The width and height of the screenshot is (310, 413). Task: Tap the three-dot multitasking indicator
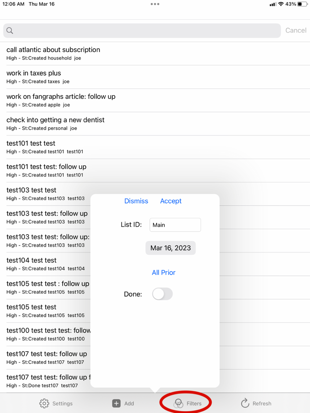[x=155, y=4]
